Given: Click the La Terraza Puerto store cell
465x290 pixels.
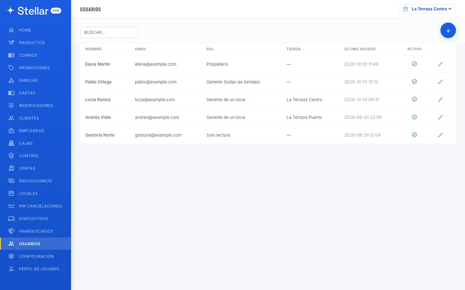Looking at the screenshot, I should (x=304, y=117).
